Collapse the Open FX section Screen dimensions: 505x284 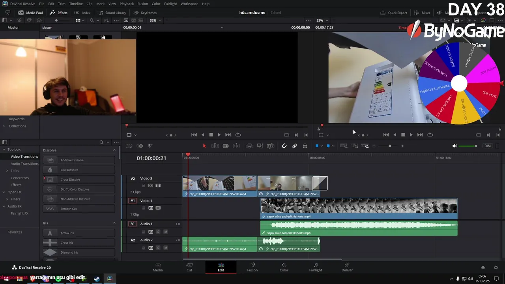click(x=4, y=192)
